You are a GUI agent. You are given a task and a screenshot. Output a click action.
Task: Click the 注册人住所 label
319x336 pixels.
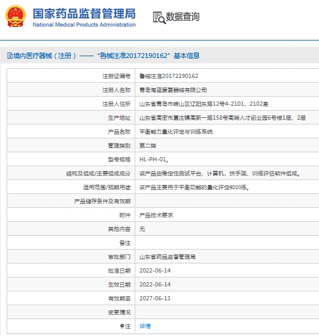(x=117, y=104)
